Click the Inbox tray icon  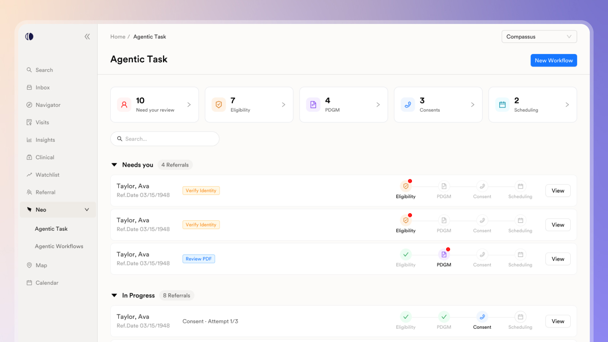click(29, 87)
